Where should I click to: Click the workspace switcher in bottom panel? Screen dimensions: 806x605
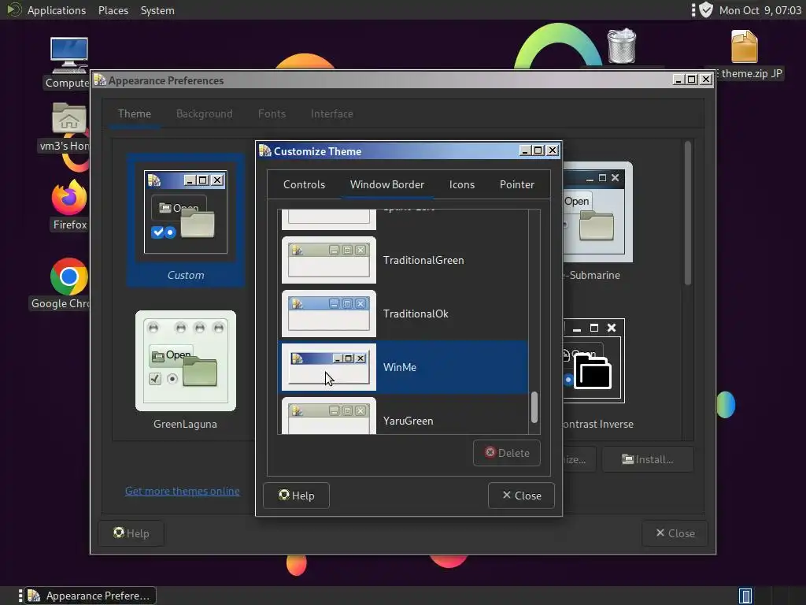tap(745, 596)
